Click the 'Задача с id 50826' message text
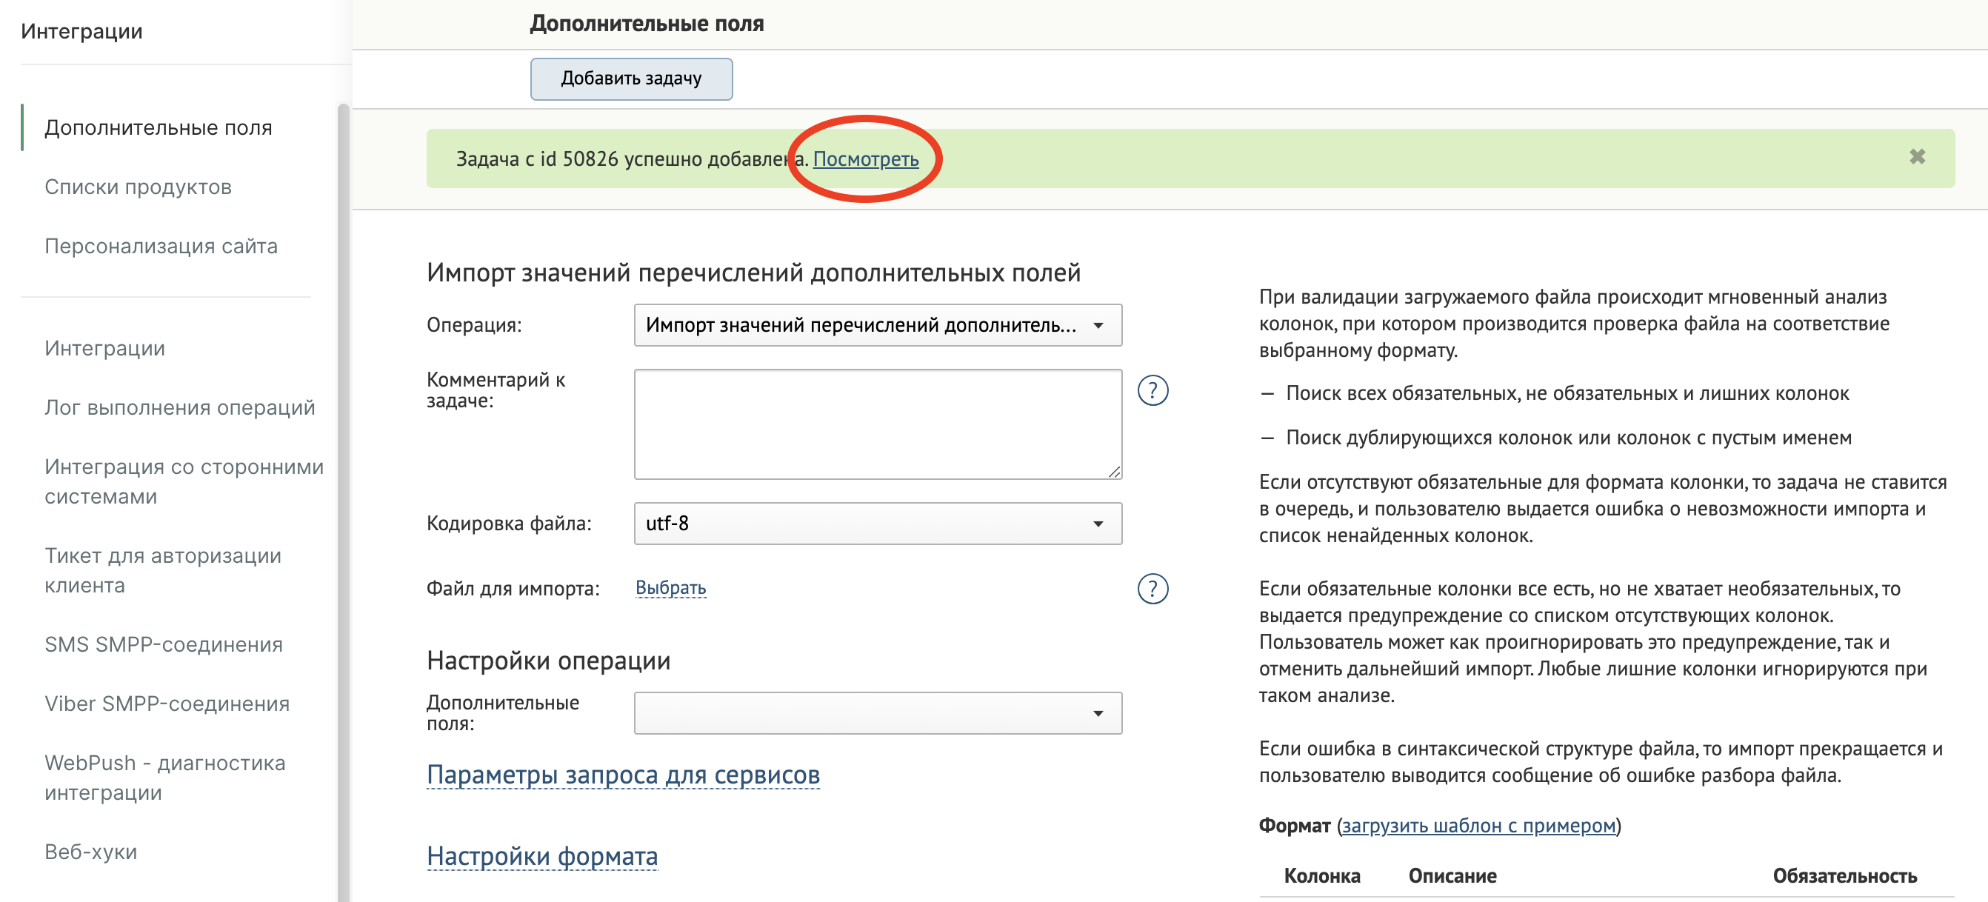 632,159
